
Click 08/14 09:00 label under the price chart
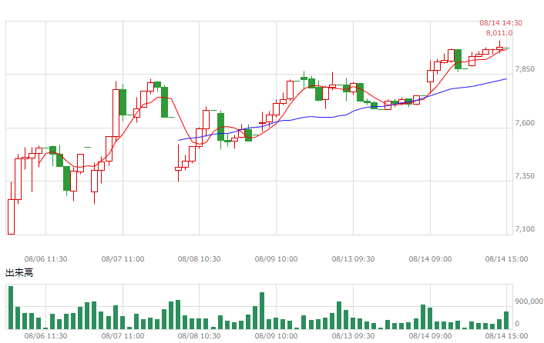click(430, 259)
